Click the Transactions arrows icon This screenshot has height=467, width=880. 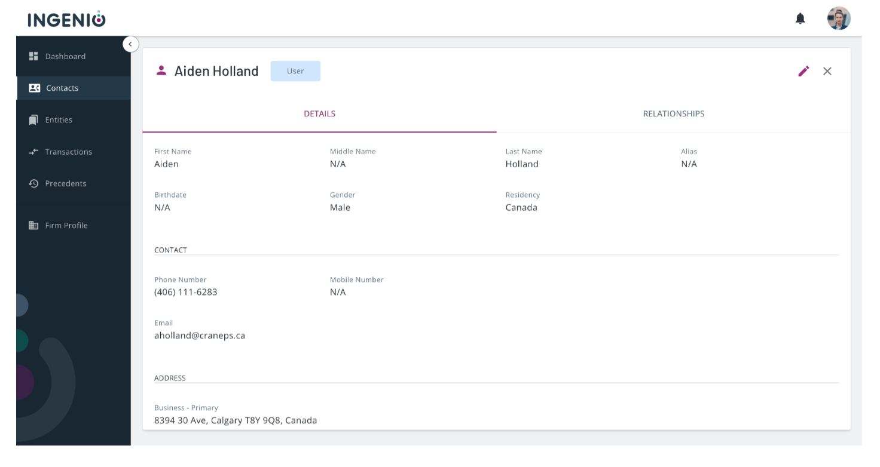(x=33, y=152)
